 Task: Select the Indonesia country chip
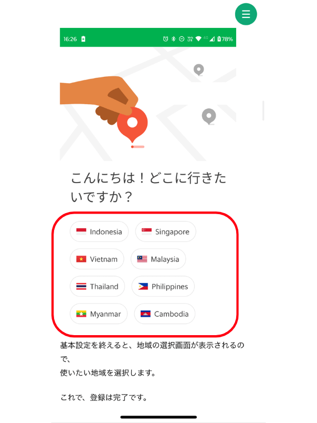pyautogui.click(x=99, y=231)
